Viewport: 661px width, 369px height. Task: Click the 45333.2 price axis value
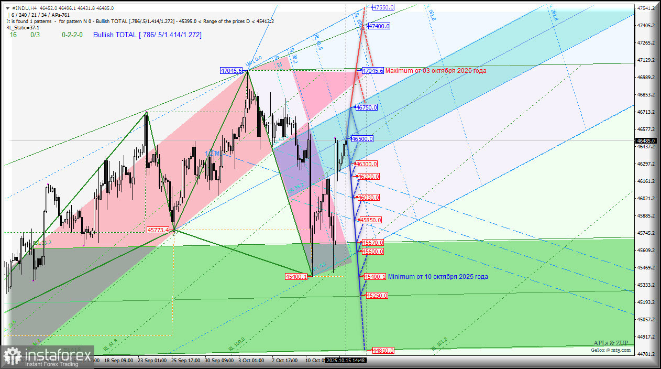645,285
